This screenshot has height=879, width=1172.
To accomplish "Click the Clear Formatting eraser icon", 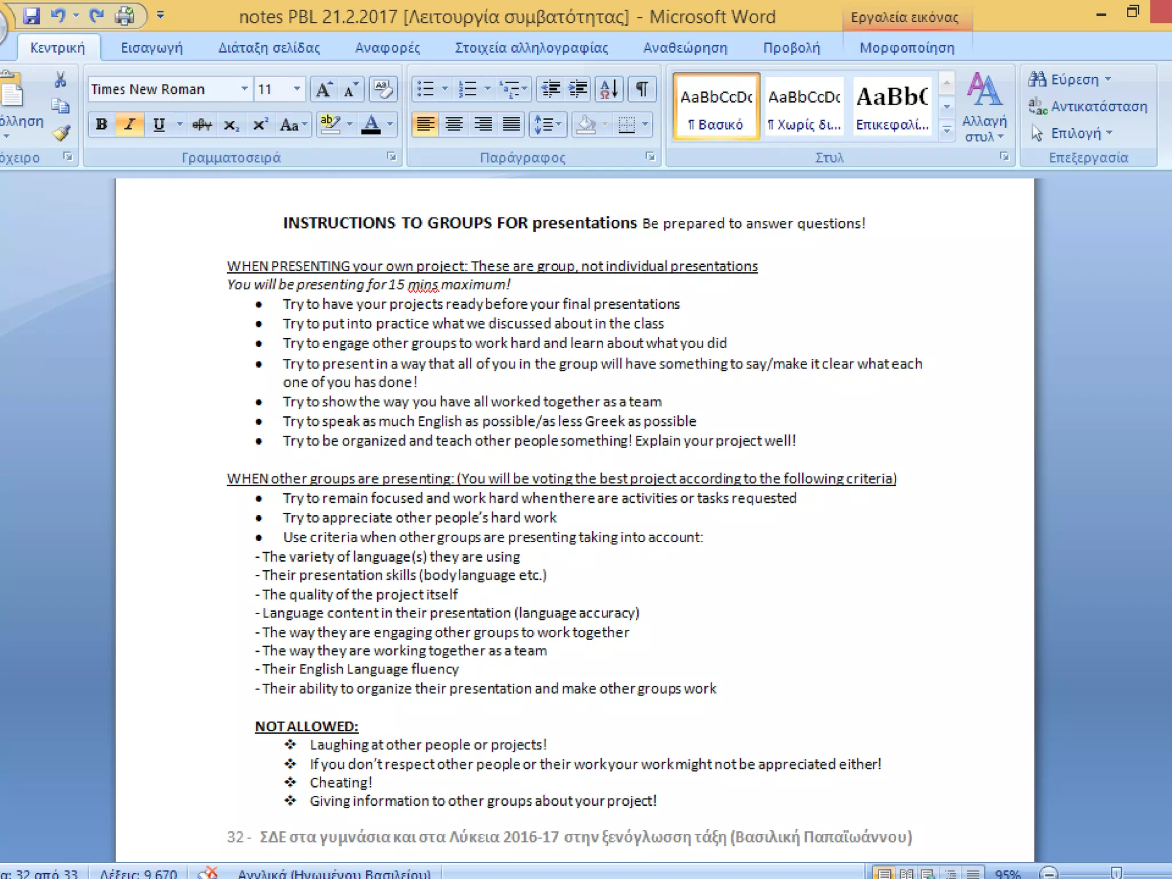I will pos(383,89).
